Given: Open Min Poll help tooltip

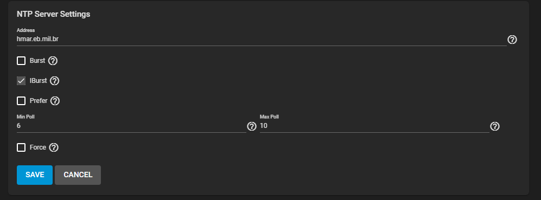Looking at the screenshot, I should [x=252, y=126].
